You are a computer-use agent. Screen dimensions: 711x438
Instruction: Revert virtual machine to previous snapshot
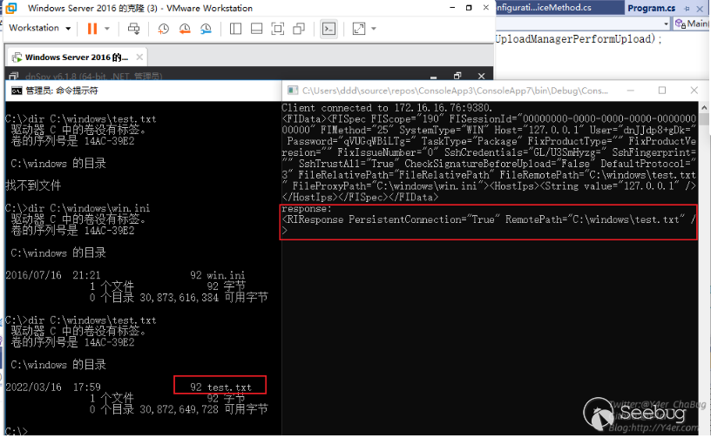tap(185, 29)
